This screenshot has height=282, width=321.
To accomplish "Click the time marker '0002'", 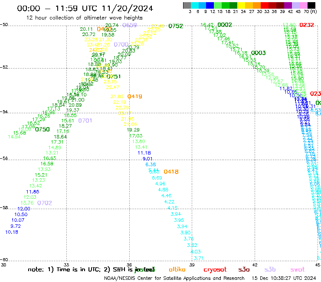I will 225,25.
